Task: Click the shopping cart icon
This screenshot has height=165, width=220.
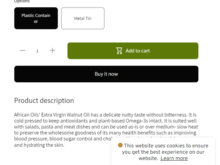Action: (x=119, y=50)
